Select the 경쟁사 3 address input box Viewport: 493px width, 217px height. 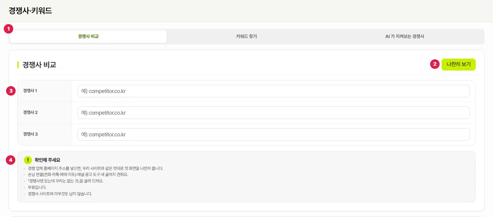pyautogui.click(x=274, y=135)
